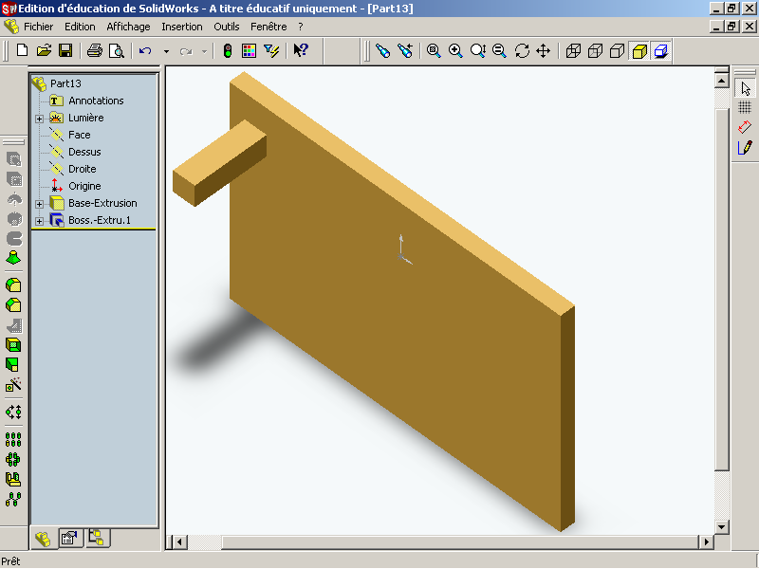Click the vertical scrollbar down arrow

pyautogui.click(x=721, y=526)
